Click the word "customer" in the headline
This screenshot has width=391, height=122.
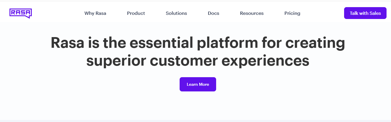[183, 61]
